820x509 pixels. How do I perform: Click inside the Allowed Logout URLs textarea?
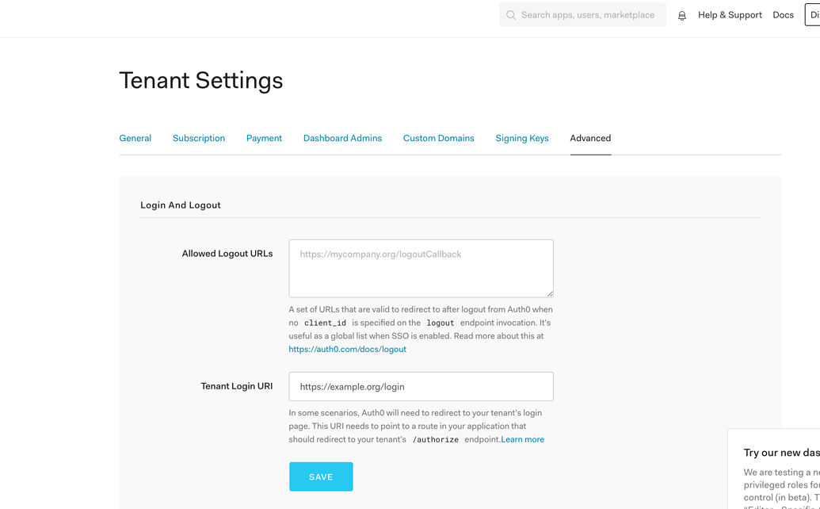click(x=420, y=268)
